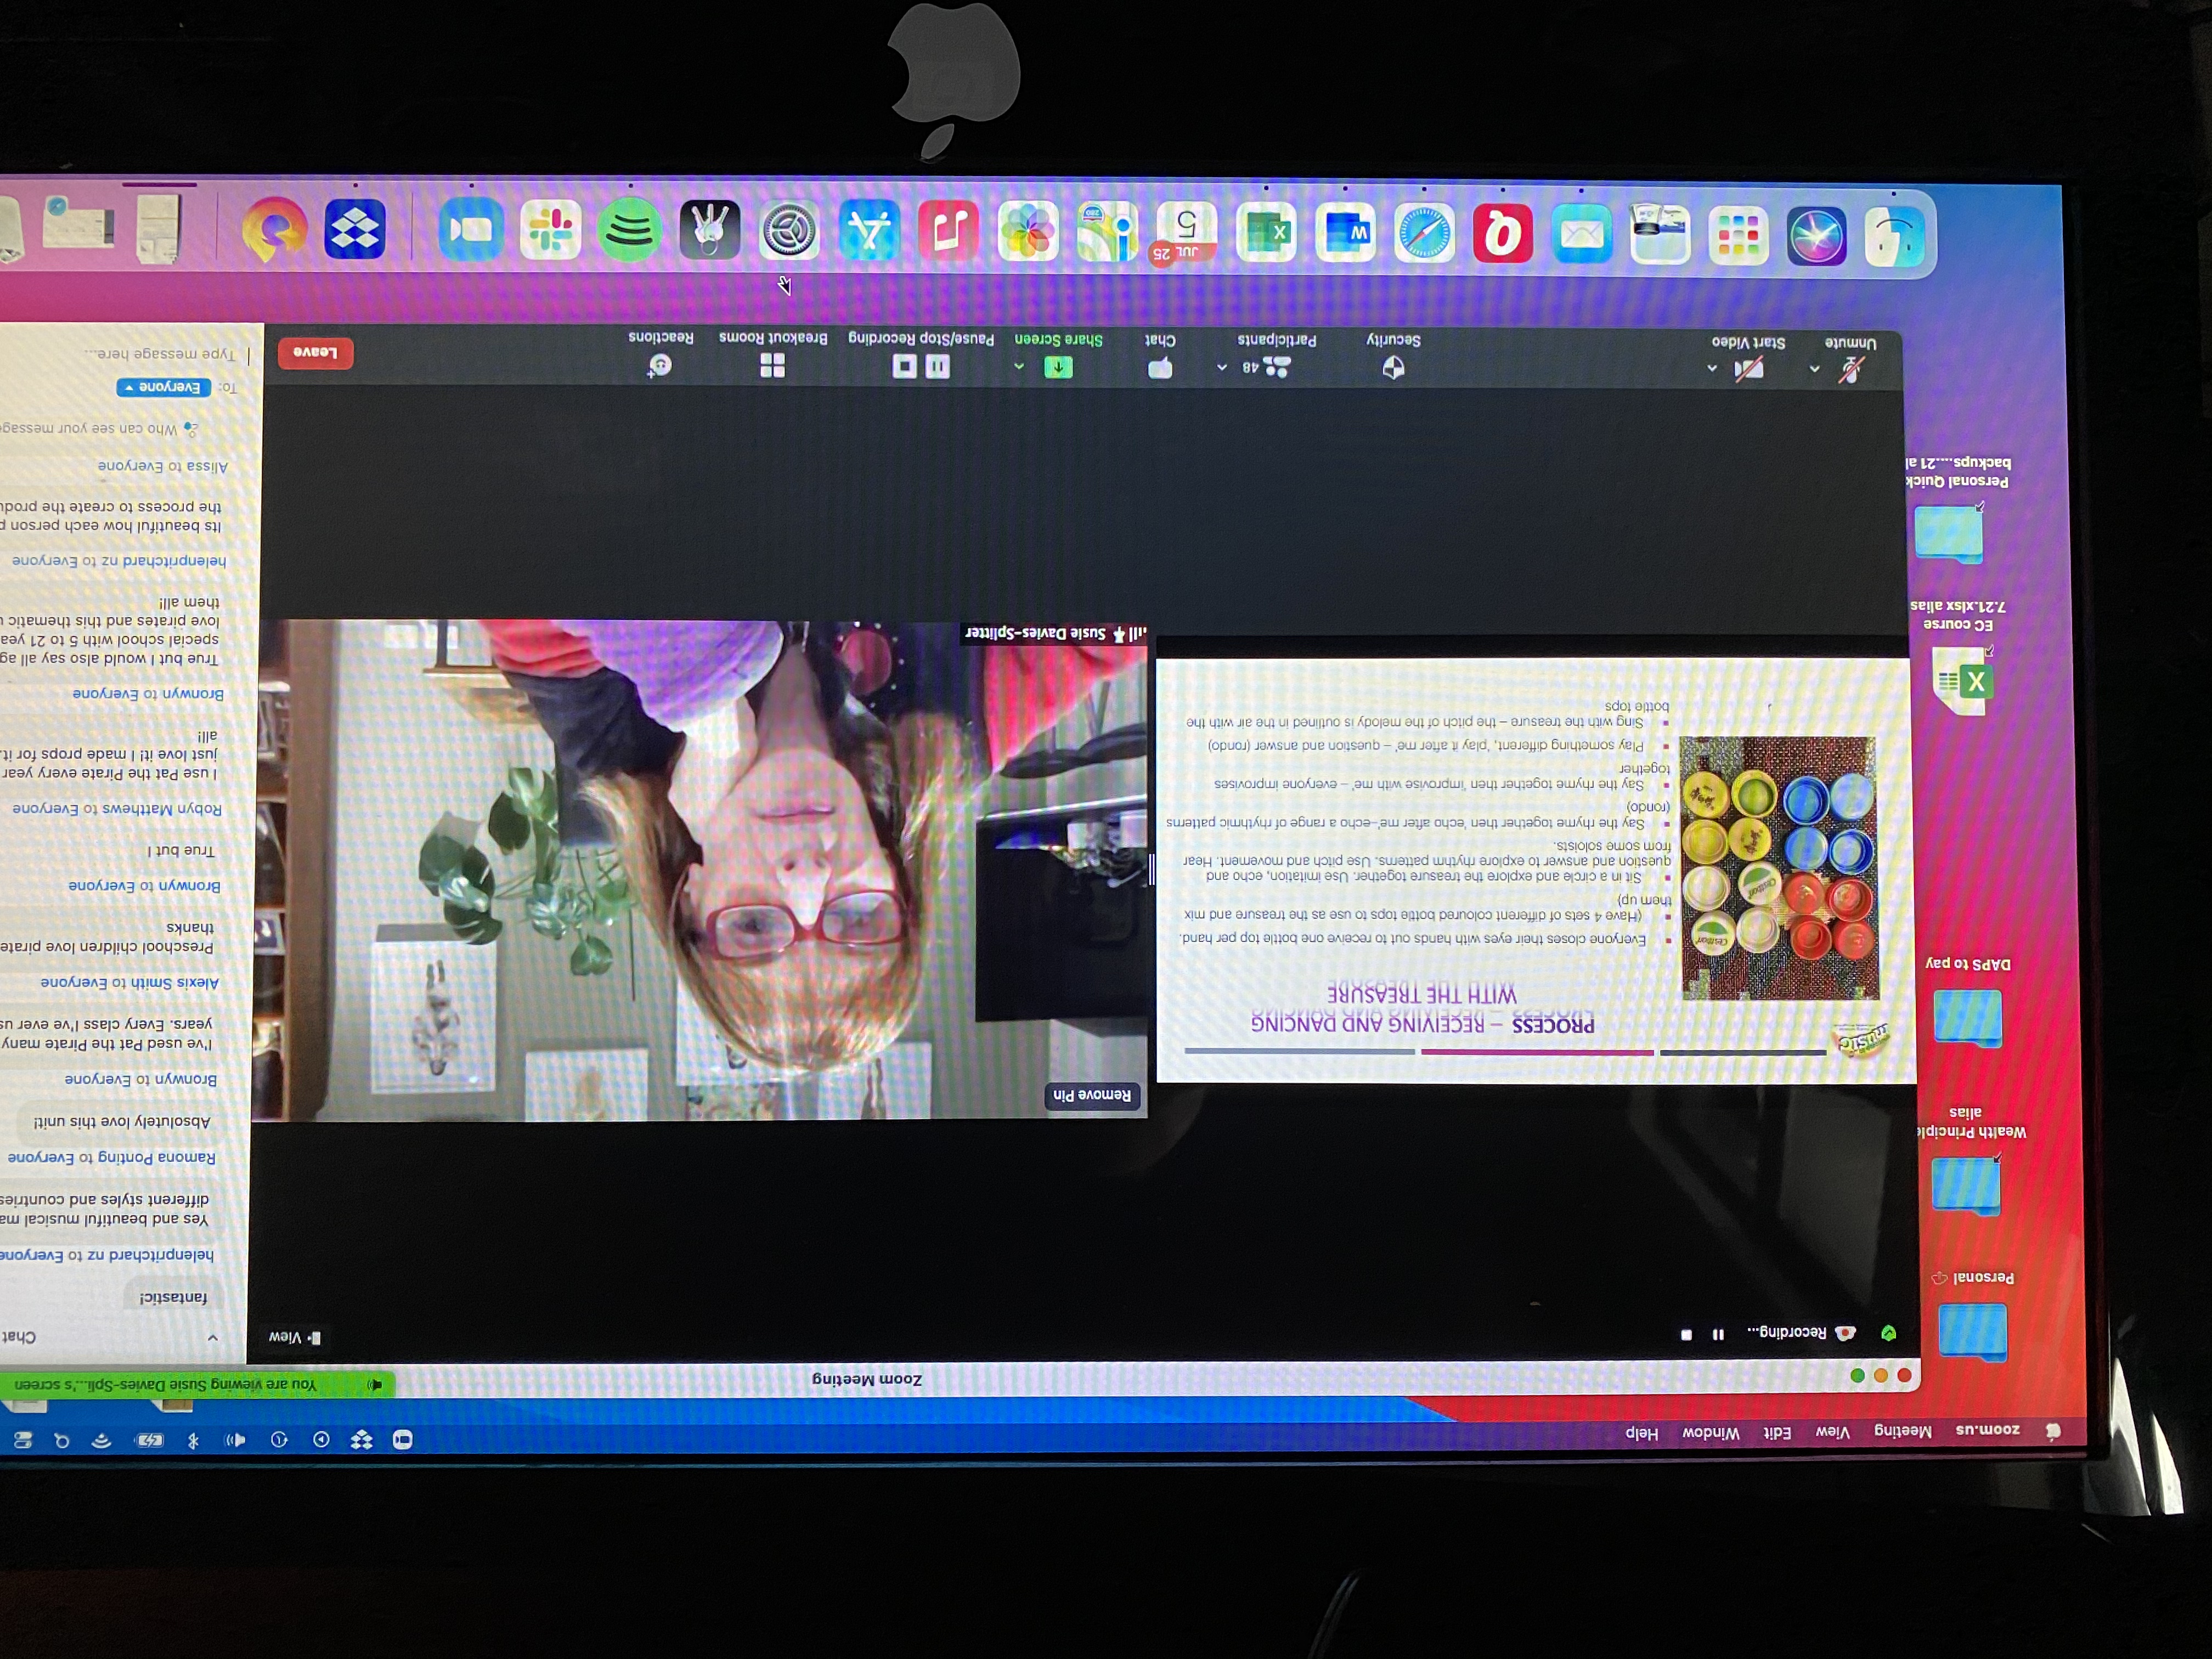Click the green Share Screen icon
2212x1659 pixels.
1058,367
